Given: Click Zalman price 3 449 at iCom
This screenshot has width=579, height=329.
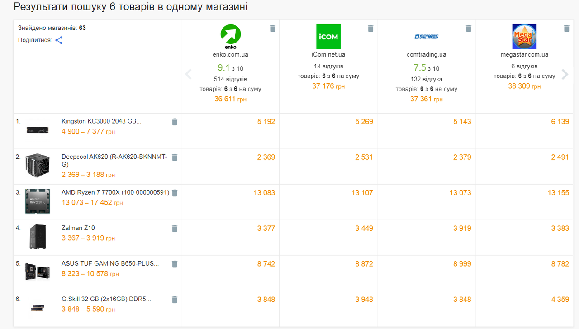Looking at the screenshot, I should [364, 229].
